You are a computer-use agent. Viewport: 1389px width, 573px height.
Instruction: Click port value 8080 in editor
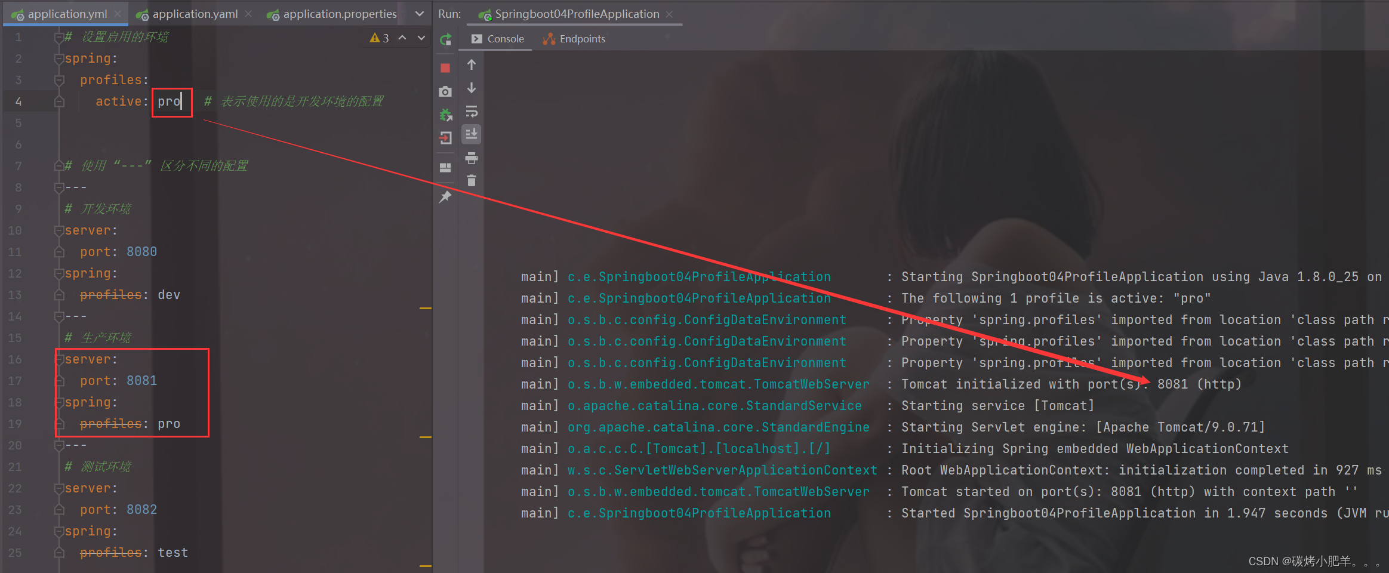(x=141, y=252)
